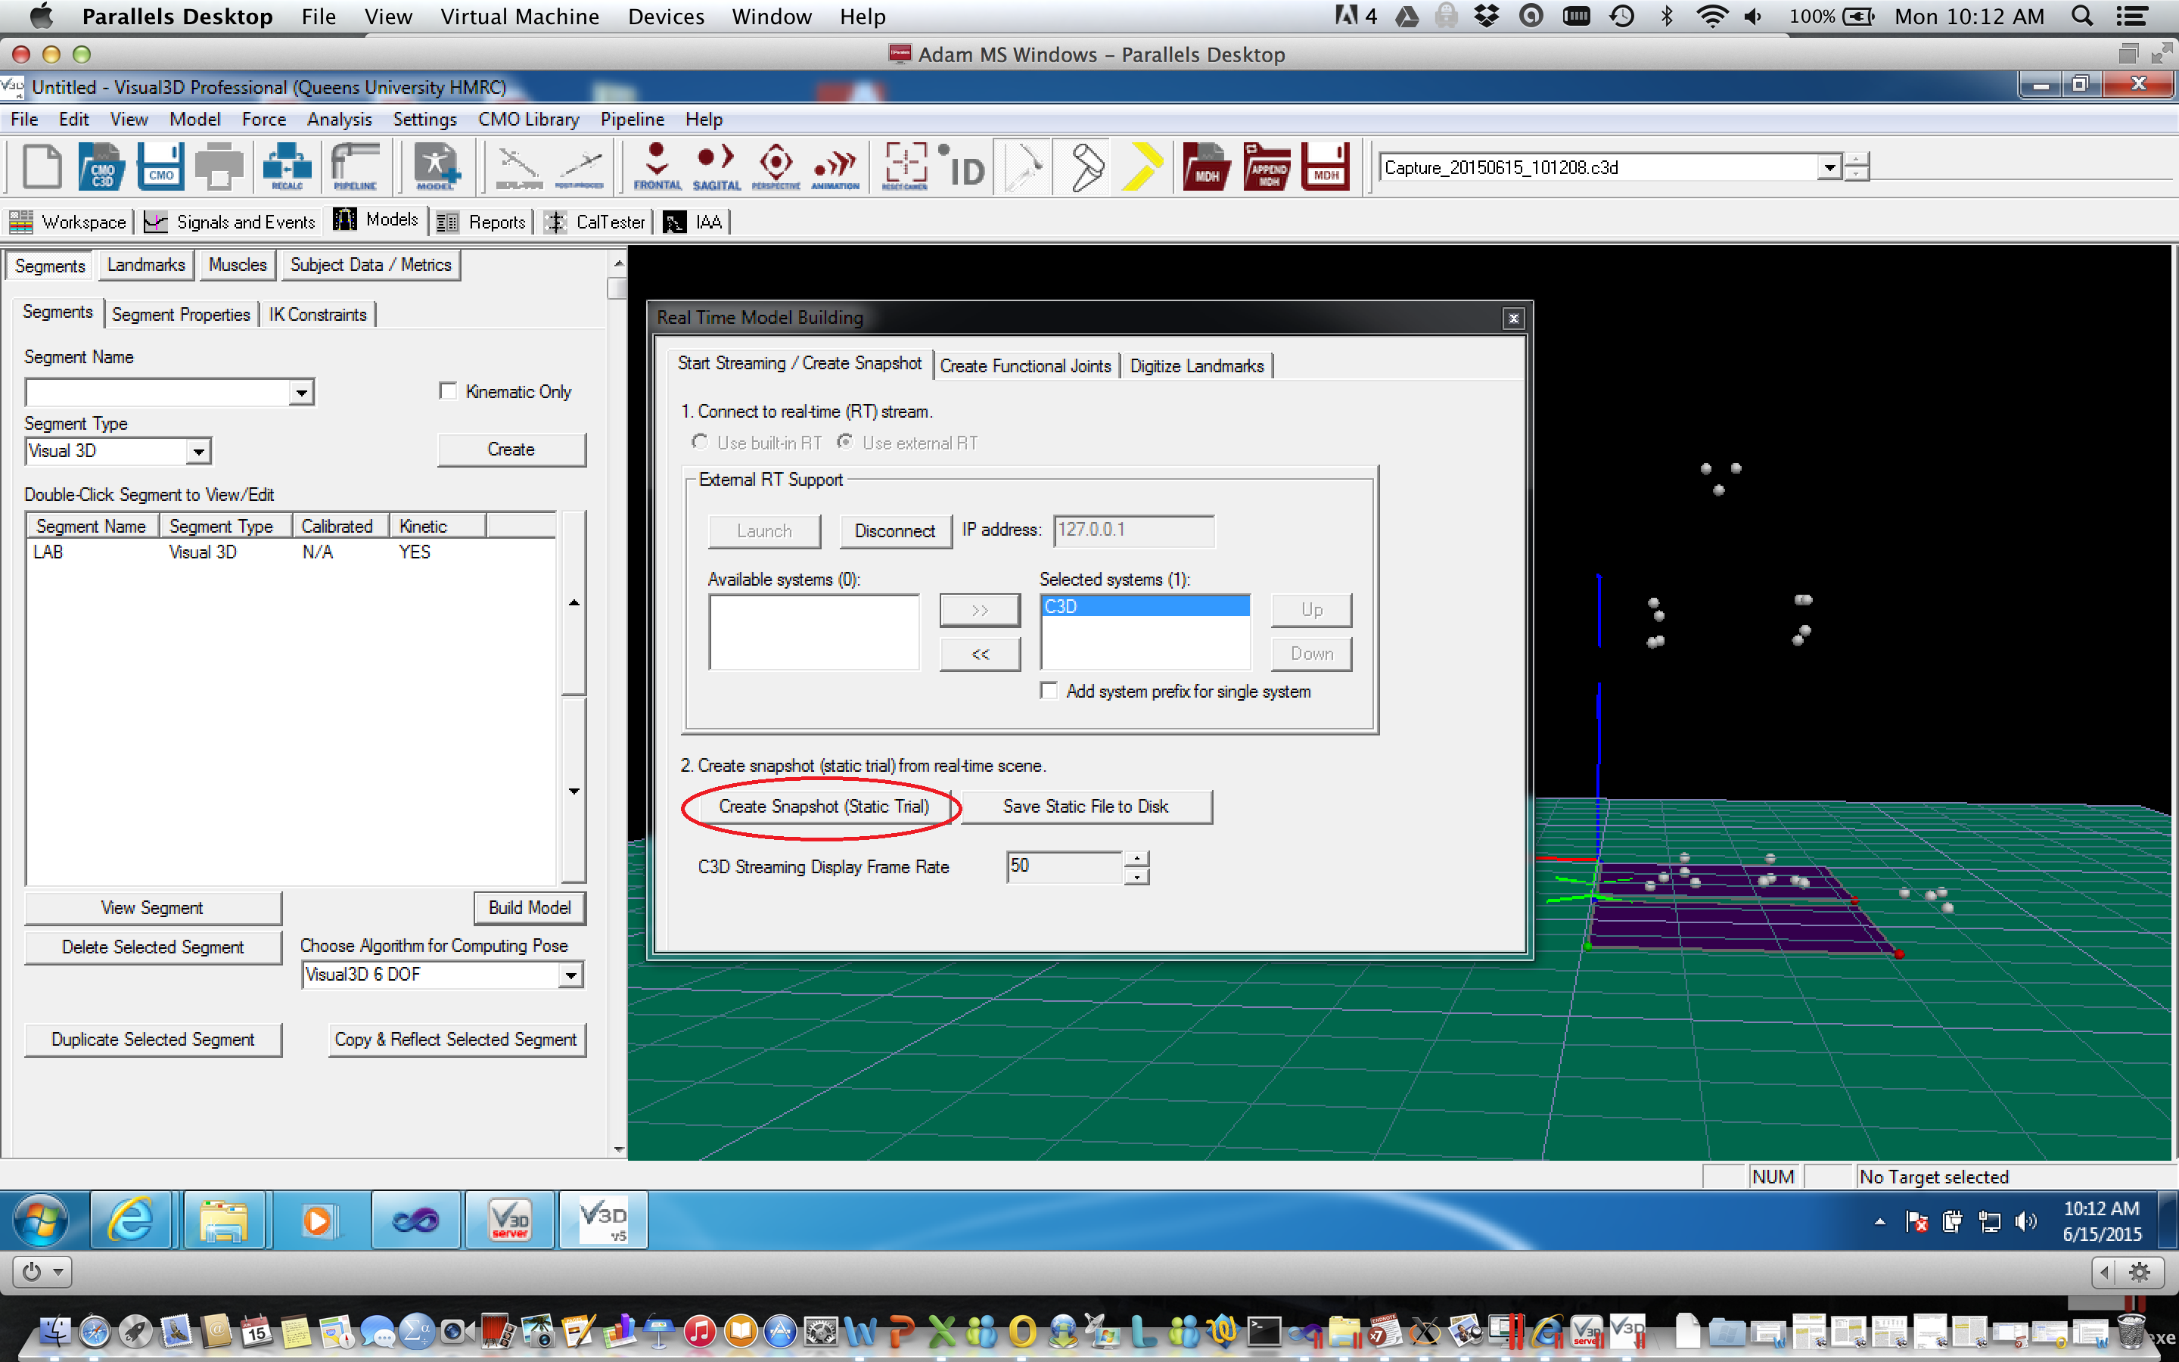Click the volume icon in Windows tray
Image resolution: width=2179 pixels, height=1362 pixels.
click(x=2025, y=1221)
